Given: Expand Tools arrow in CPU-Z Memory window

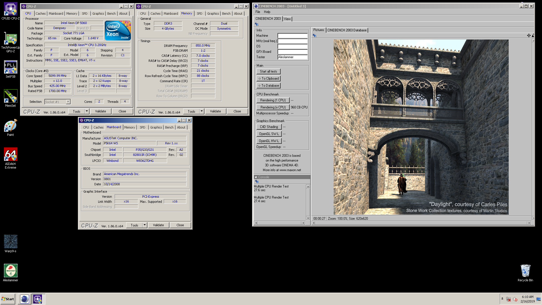Looking at the screenshot, I should [202, 111].
